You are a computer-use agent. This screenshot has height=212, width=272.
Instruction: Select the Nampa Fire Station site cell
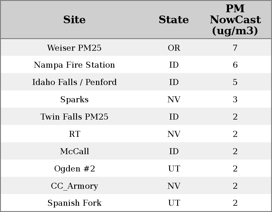74,65
